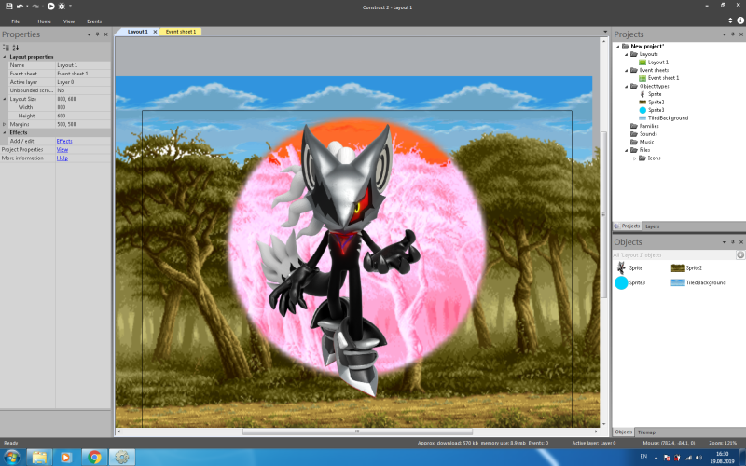Open the Effects link in Properties
746x466 pixels.
pyautogui.click(x=64, y=142)
